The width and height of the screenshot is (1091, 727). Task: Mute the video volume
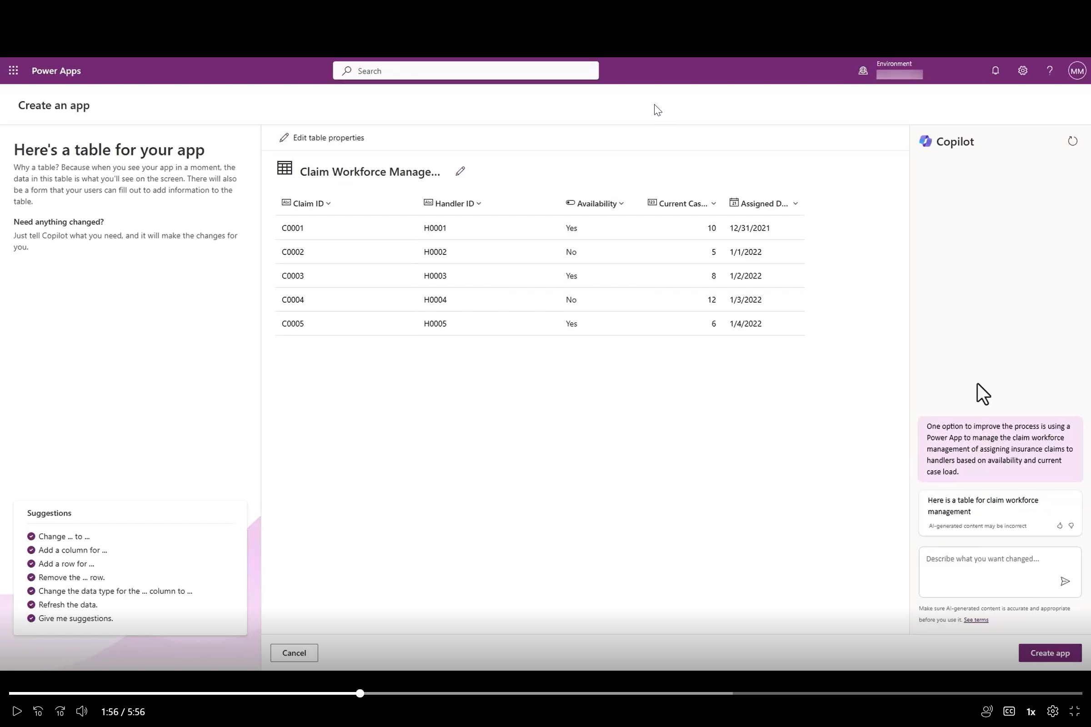click(x=82, y=711)
